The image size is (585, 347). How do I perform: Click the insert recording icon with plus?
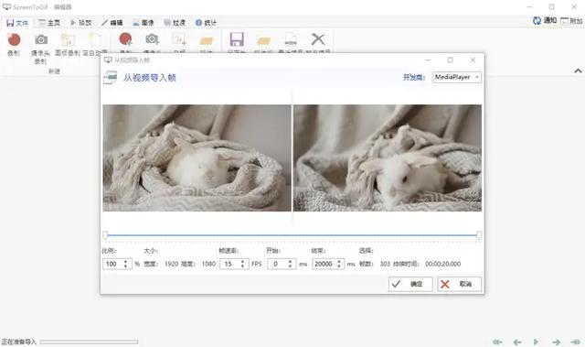tap(126, 40)
